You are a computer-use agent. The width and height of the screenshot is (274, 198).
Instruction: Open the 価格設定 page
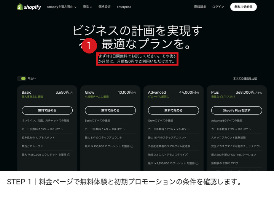[104, 7]
